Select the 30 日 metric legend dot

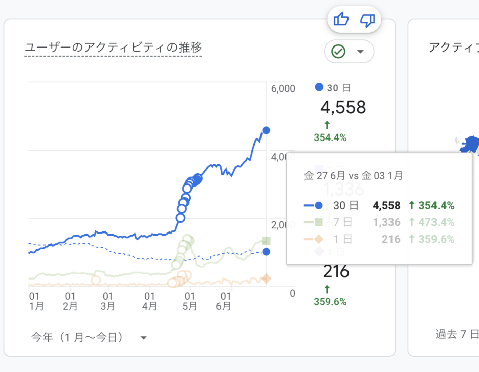[319, 87]
